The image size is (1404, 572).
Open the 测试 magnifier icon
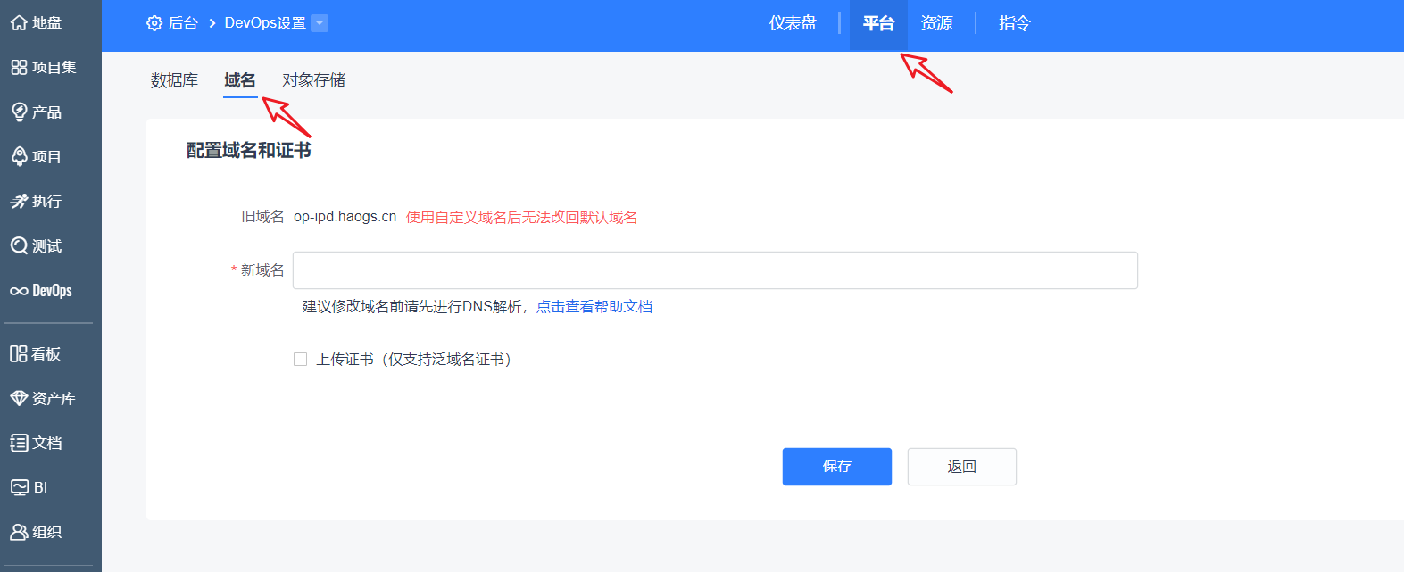point(19,246)
